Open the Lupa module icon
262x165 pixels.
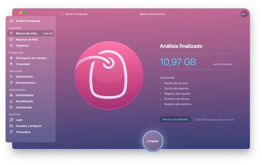(11, 120)
